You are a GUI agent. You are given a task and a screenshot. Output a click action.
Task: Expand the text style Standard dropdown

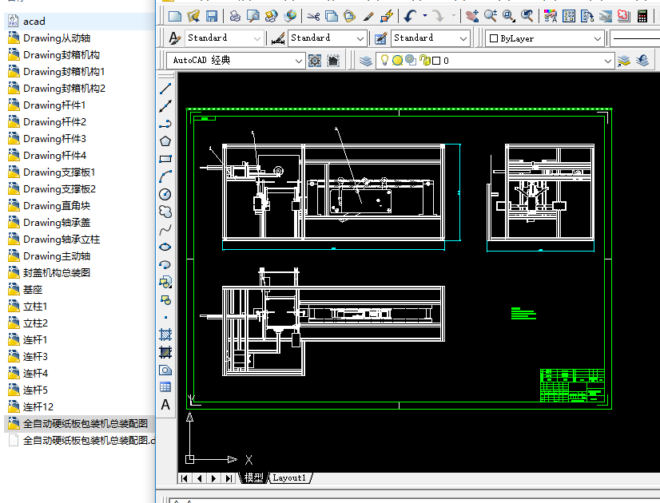click(x=256, y=38)
